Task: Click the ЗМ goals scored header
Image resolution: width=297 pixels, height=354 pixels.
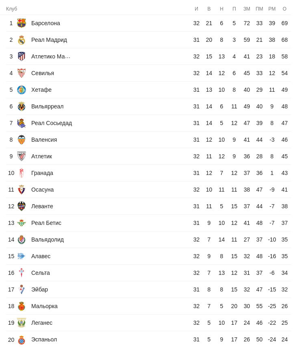Action: (x=247, y=9)
